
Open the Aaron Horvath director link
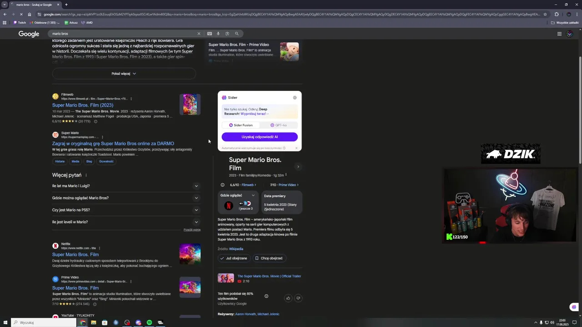click(x=246, y=314)
